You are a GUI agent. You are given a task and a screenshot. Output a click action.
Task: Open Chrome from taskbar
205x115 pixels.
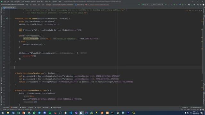pyautogui.click(x=29, y=113)
